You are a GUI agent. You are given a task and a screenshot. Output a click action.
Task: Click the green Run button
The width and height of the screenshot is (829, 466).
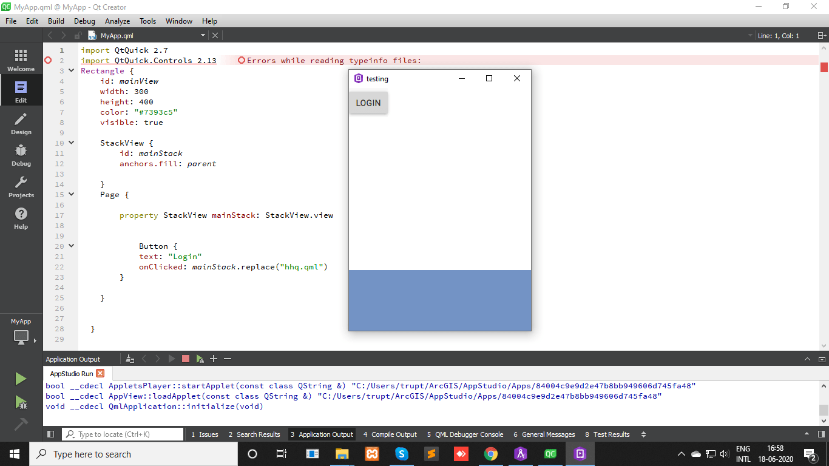click(21, 379)
